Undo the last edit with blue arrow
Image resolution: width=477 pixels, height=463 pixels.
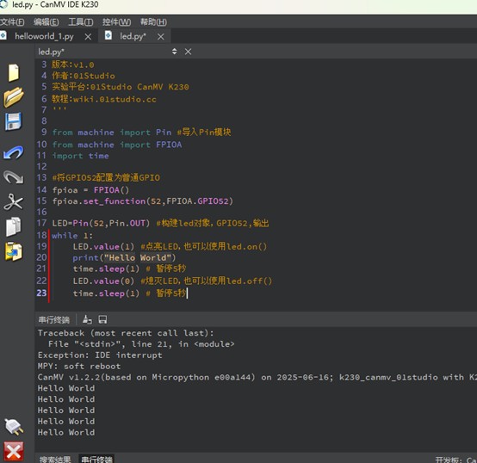coord(14,152)
